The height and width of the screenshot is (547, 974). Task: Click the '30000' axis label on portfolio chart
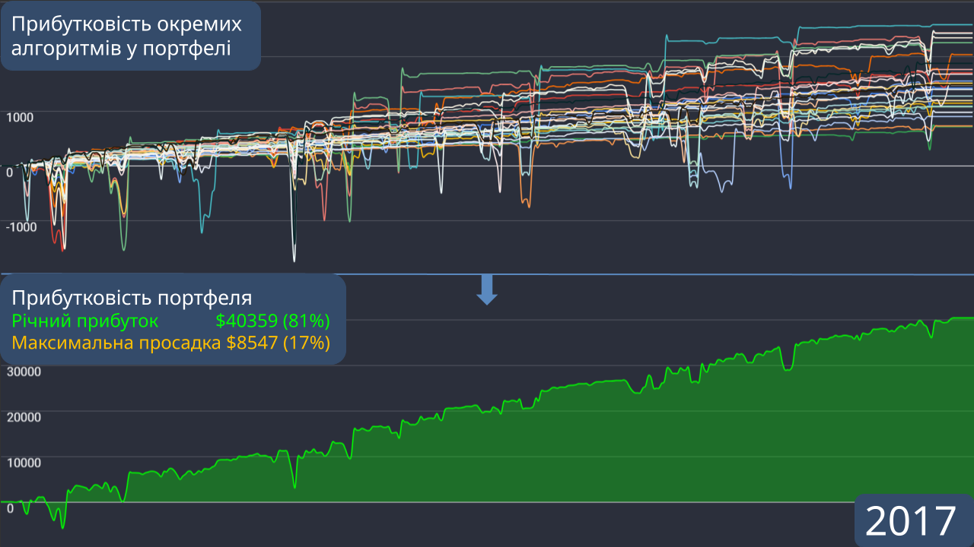tap(24, 372)
